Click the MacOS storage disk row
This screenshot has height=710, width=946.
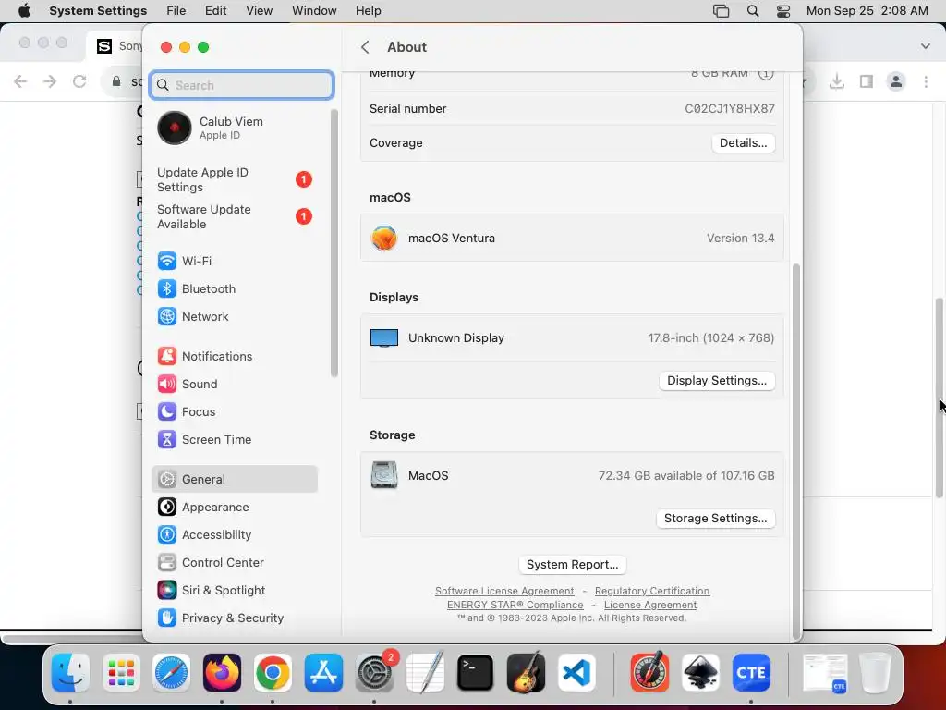(572, 476)
